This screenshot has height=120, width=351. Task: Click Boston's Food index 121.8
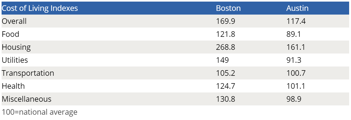[x=225, y=34]
